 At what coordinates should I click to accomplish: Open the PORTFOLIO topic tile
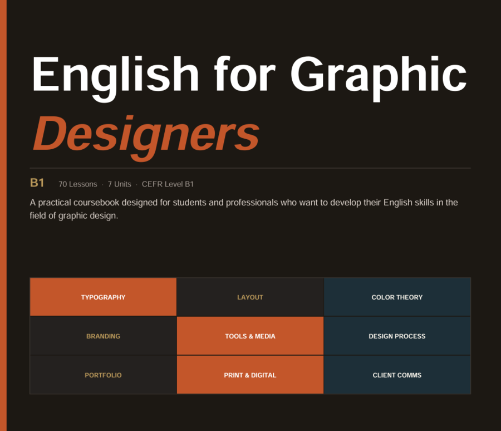click(103, 375)
